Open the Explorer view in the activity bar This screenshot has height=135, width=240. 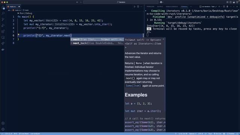pos(3,7)
